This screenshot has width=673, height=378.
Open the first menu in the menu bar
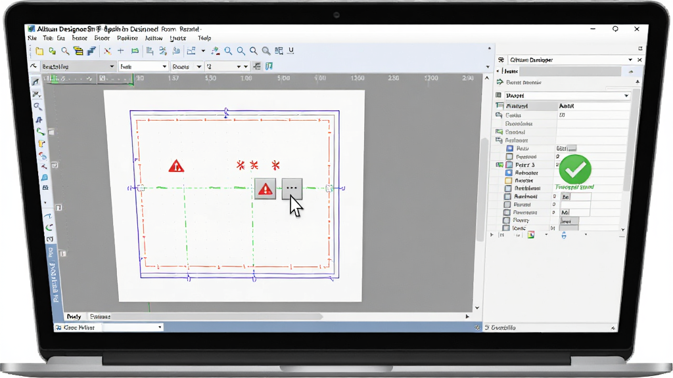(32, 38)
